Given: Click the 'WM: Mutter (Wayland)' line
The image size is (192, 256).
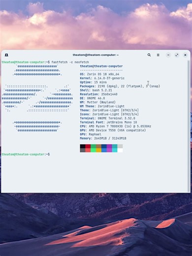Looking at the screenshot, I should point(97,102).
